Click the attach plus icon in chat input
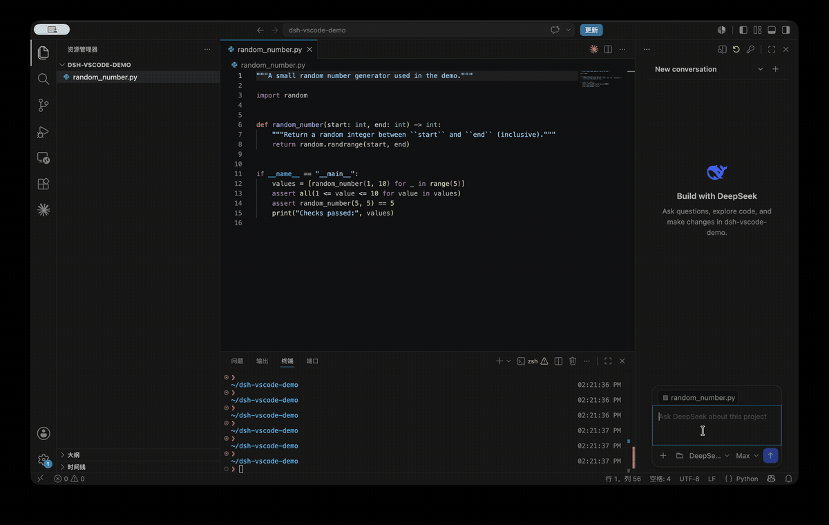This screenshot has height=525, width=829. pos(663,456)
